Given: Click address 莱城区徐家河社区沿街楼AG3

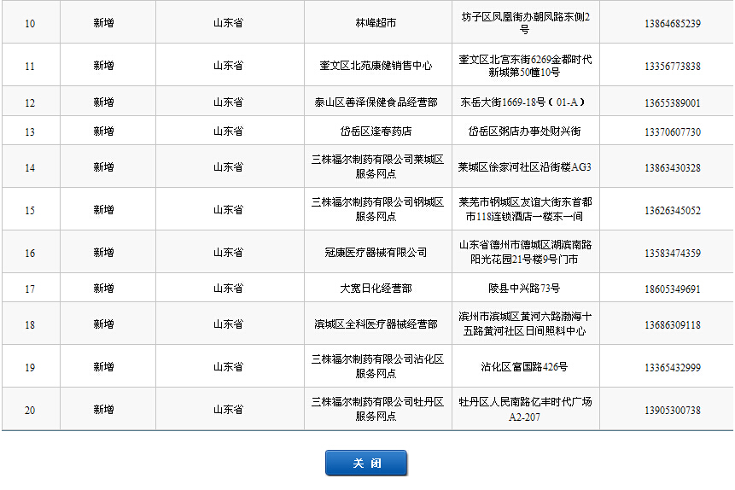Looking at the screenshot, I should click(x=524, y=167).
